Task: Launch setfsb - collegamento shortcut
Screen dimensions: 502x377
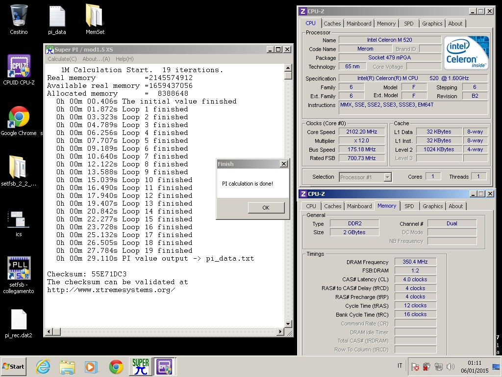Action: pos(19,275)
